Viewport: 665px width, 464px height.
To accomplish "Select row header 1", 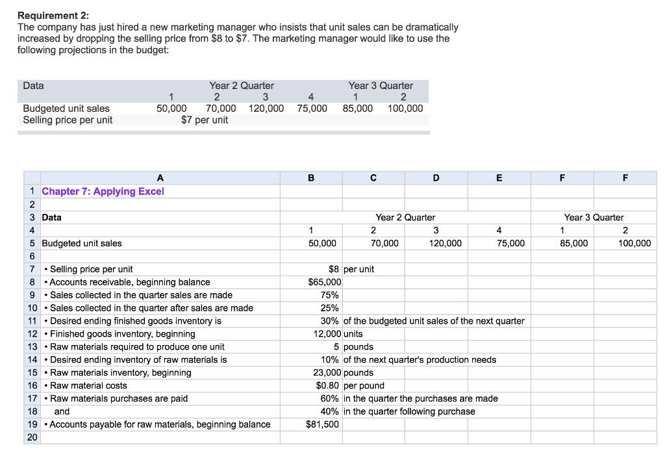I will pos(32,192).
